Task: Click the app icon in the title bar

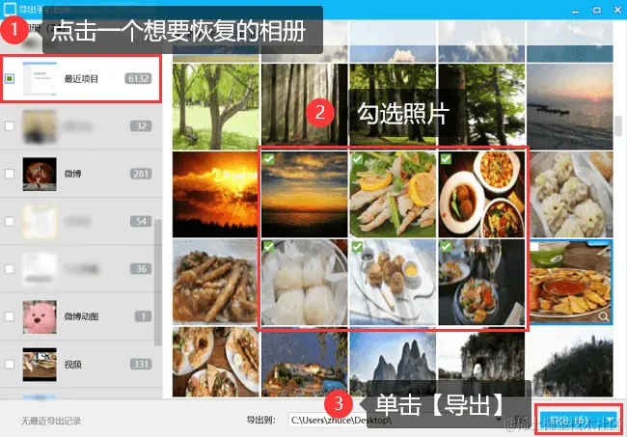Action: pyautogui.click(x=10, y=9)
